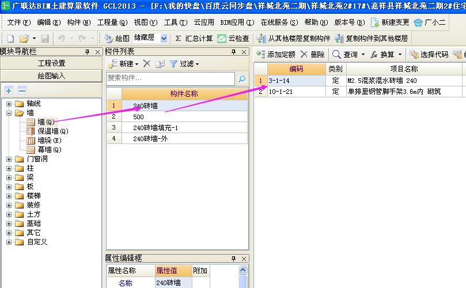This screenshot has height=288, width=466.
Task: Click the 工程设置 button
Action: tap(51, 63)
